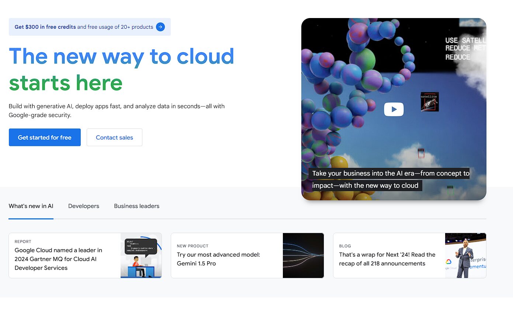
Task: Open Gartner MQ Cloud AI report card
Action: coord(85,256)
